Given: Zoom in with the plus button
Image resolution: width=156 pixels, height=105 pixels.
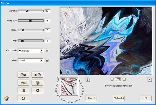Looking at the screenshot, I should click(x=124, y=79).
